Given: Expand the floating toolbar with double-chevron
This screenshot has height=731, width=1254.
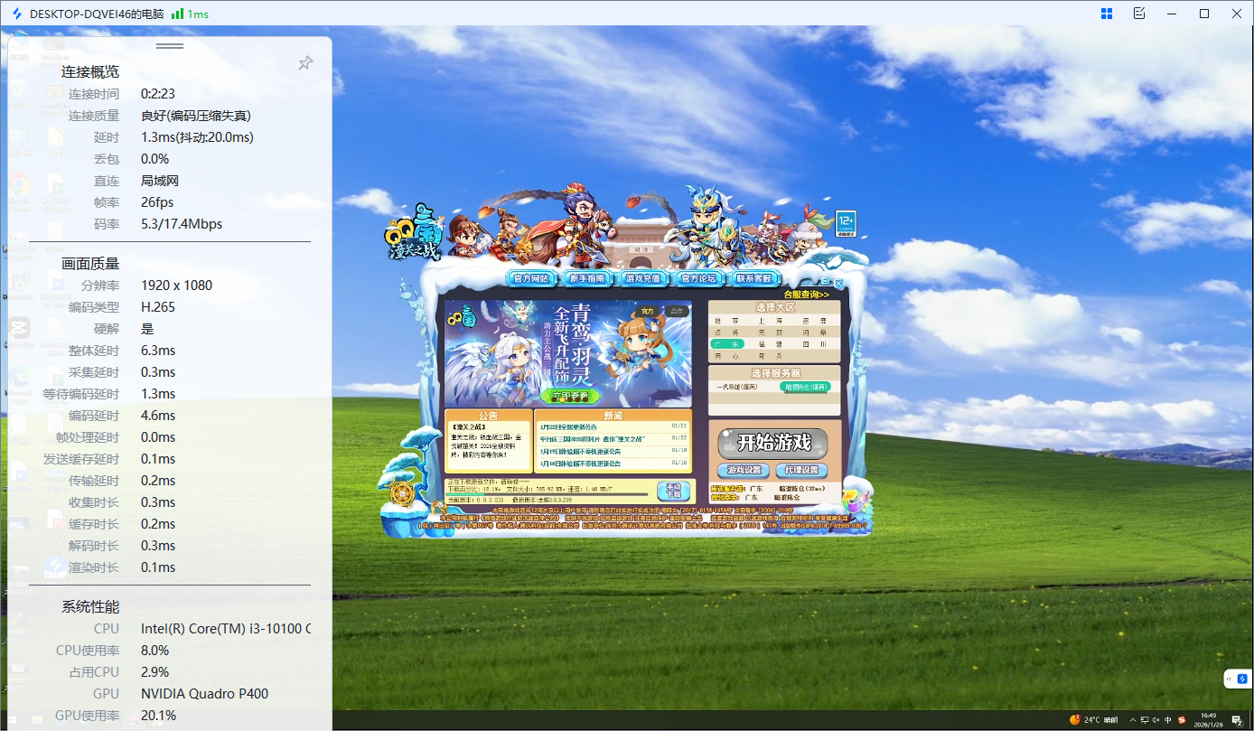Looking at the screenshot, I should [1229, 679].
